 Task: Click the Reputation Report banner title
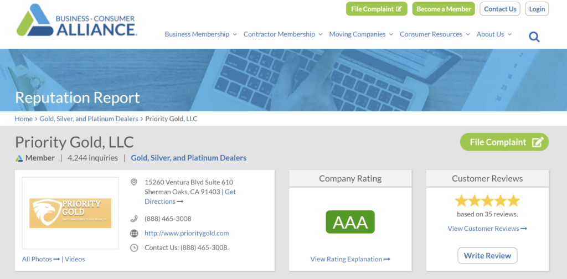tap(78, 98)
